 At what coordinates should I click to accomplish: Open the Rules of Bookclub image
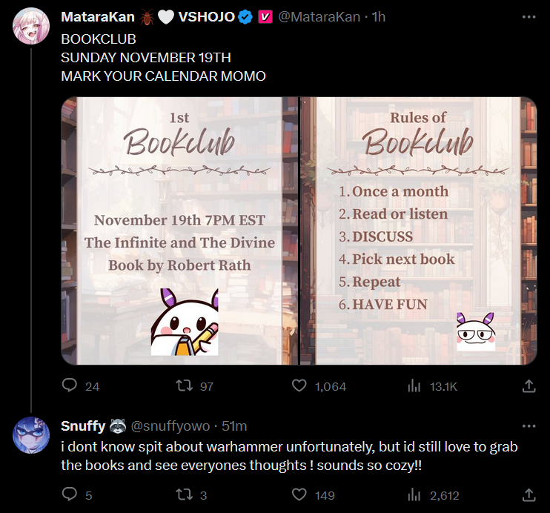(419, 231)
